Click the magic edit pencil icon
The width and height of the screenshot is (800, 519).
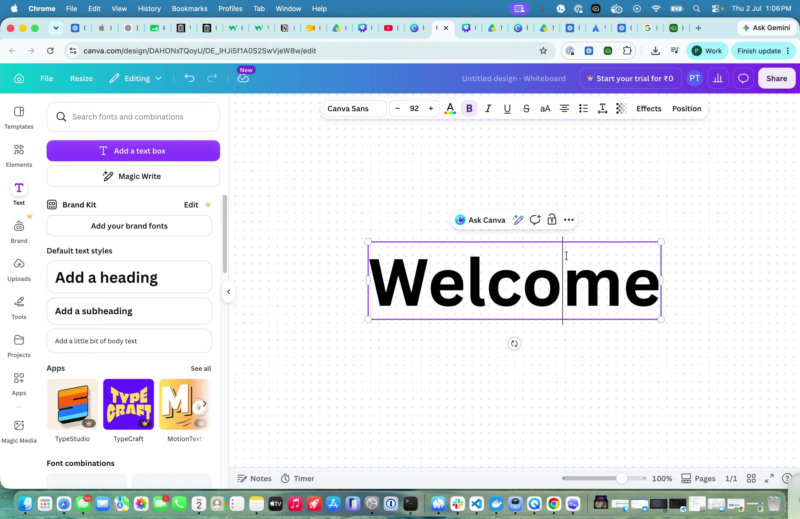click(x=518, y=220)
